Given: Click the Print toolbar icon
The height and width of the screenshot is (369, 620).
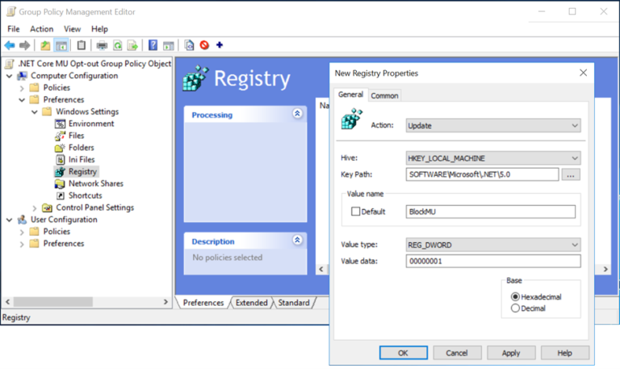Looking at the screenshot, I should point(102,45).
